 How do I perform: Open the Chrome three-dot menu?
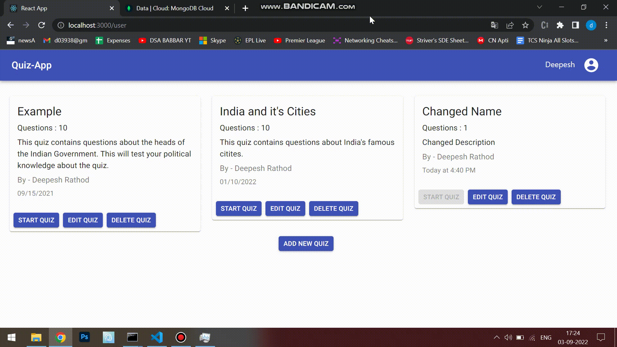click(606, 25)
